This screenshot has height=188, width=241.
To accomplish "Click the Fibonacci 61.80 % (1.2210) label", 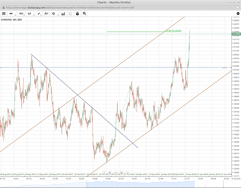I will point(174,30).
